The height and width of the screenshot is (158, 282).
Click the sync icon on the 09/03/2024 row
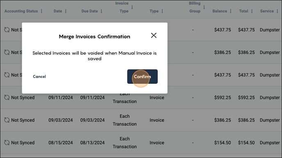coord(7,120)
